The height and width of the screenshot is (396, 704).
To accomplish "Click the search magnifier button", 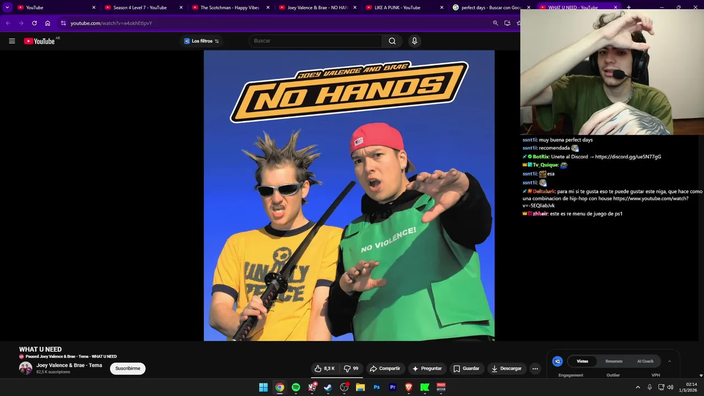I will tap(392, 41).
